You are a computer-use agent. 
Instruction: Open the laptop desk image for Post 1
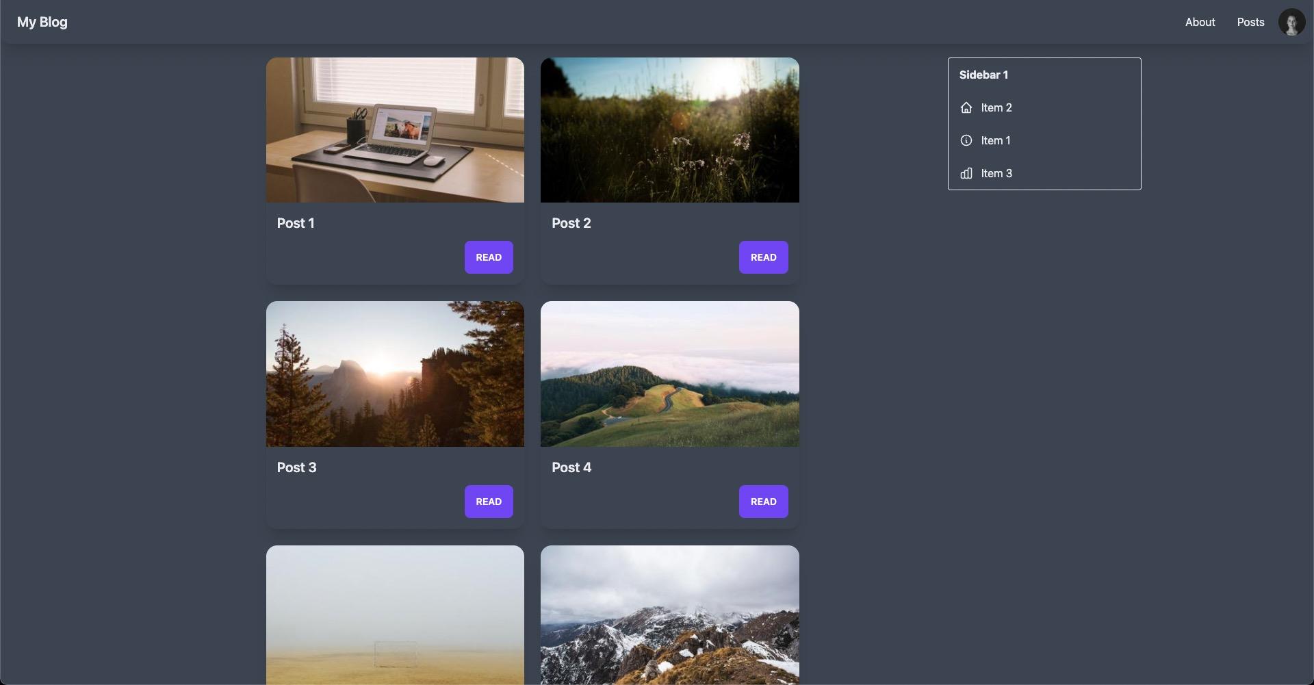point(395,130)
